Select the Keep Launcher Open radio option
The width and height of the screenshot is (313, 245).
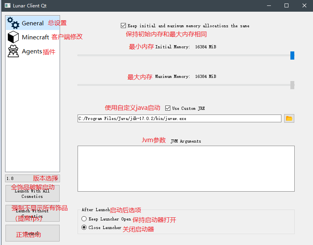[x=84, y=219]
